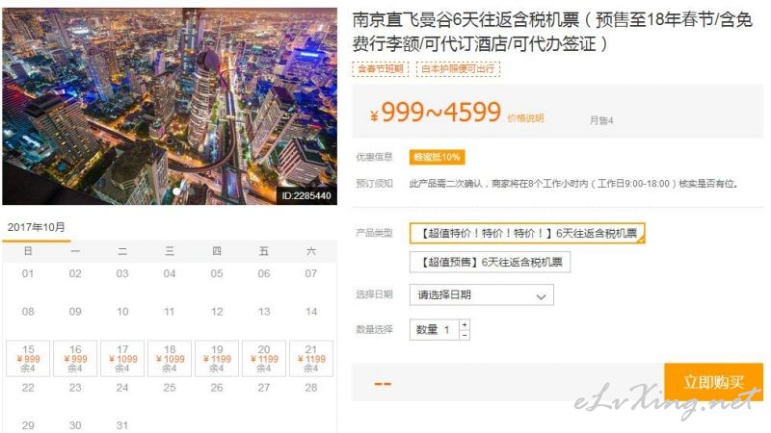The width and height of the screenshot is (771, 433).
Task: Click the 立即购买 buy now button
Action: click(713, 382)
